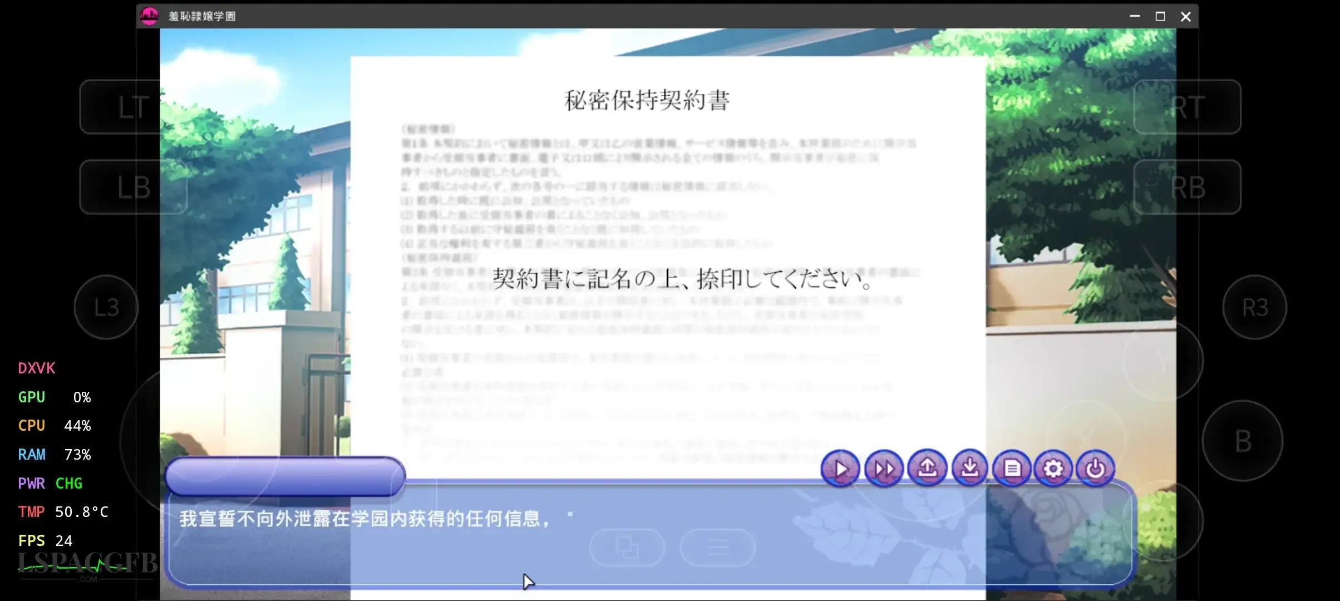
Task: Click the GPU 0% overlay reading
Action: tap(54, 397)
